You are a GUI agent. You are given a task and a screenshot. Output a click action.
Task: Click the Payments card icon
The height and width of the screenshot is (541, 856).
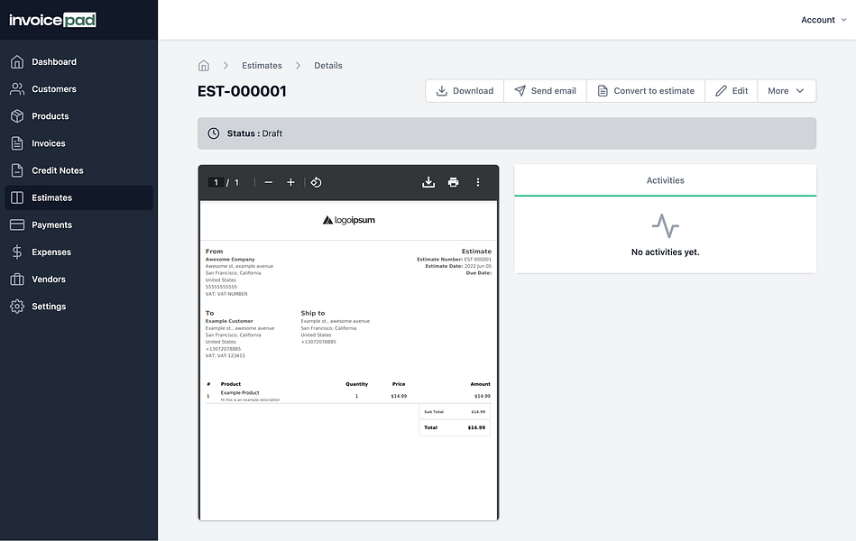(x=17, y=225)
